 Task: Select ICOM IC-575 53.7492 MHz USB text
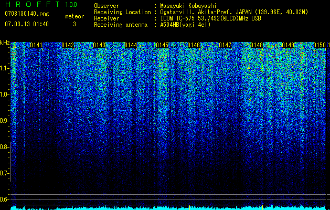pos(210,18)
